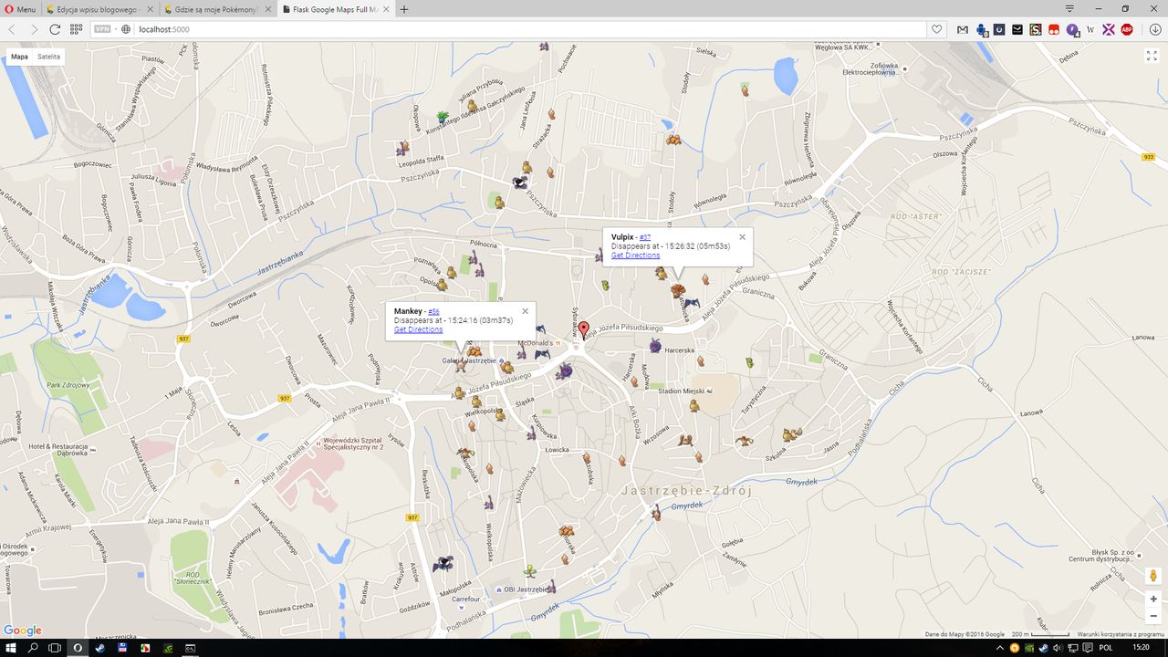The width and height of the screenshot is (1168, 657).
Task: Open the command prompt taskbar icon
Action: tap(191, 648)
